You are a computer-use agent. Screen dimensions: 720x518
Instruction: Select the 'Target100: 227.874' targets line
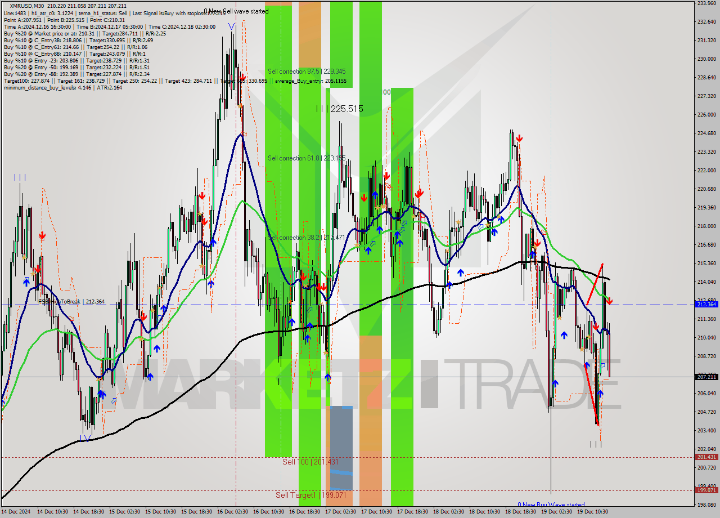pos(175,81)
